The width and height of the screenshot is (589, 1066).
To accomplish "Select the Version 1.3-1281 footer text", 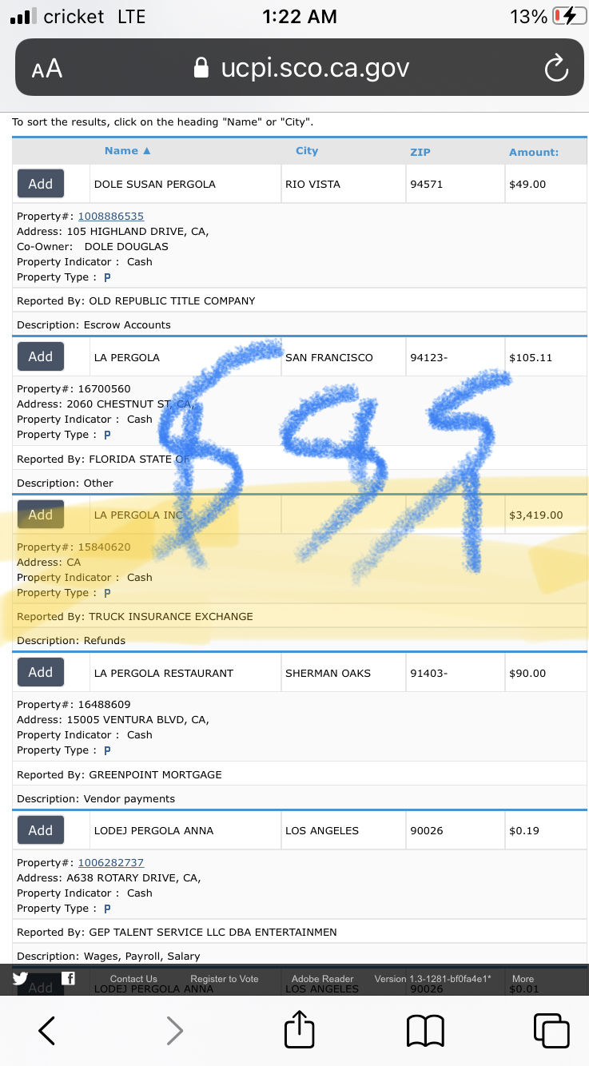I will coord(432,979).
